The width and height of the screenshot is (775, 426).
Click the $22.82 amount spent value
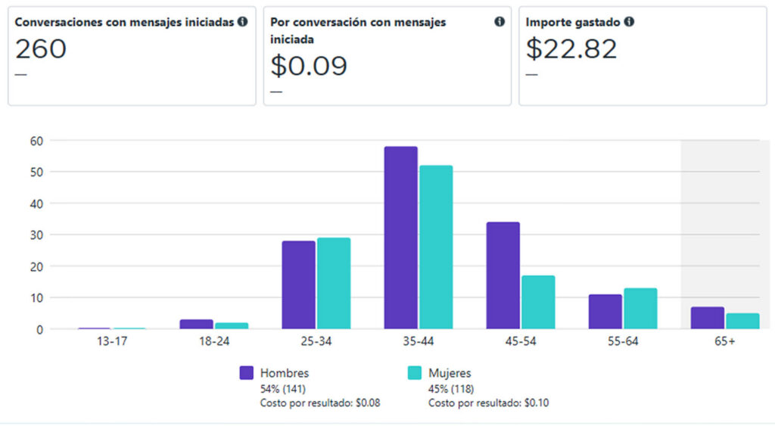tap(571, 49)
